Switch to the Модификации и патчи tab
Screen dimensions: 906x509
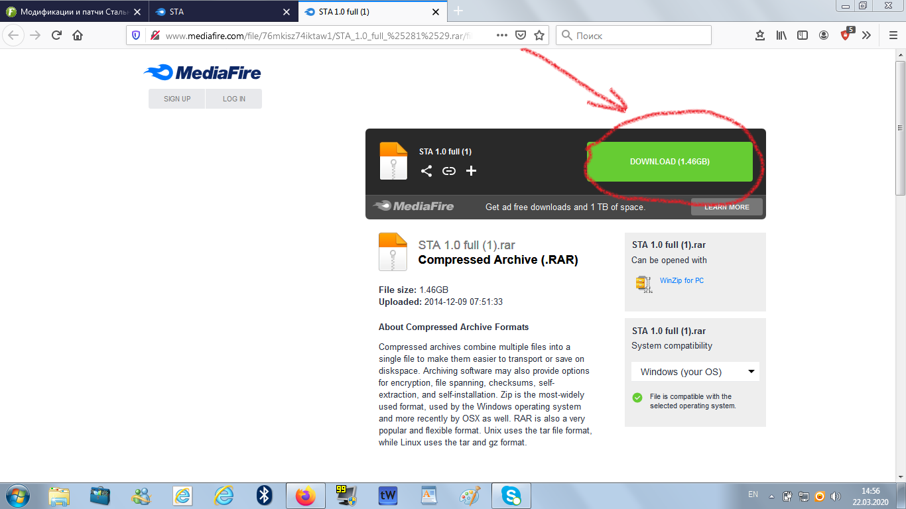pos(73,12)
